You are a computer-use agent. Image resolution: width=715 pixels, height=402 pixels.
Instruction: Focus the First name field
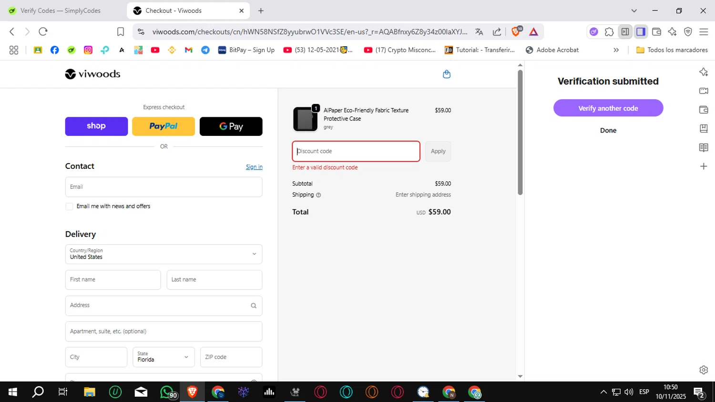pyautogui.click(x=113, y=280)
